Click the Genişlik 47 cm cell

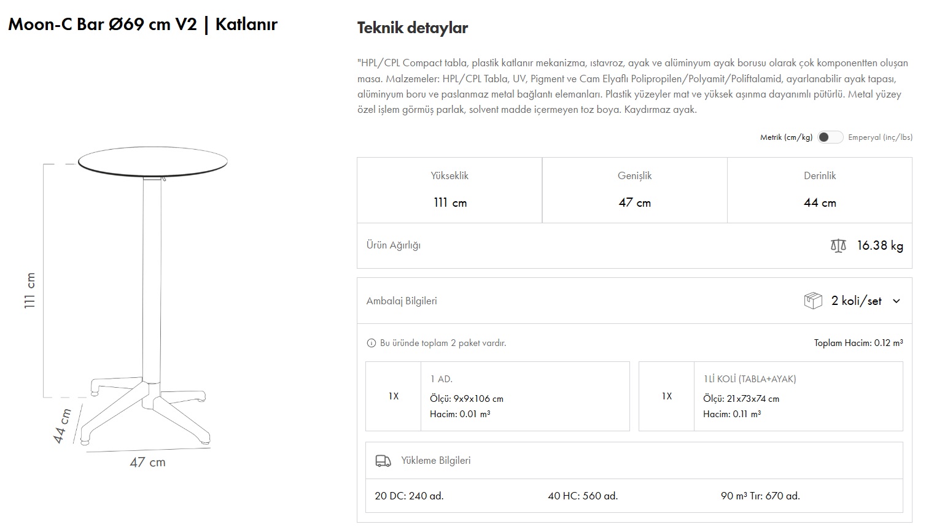pyautogui.click(x=634, y=190)
